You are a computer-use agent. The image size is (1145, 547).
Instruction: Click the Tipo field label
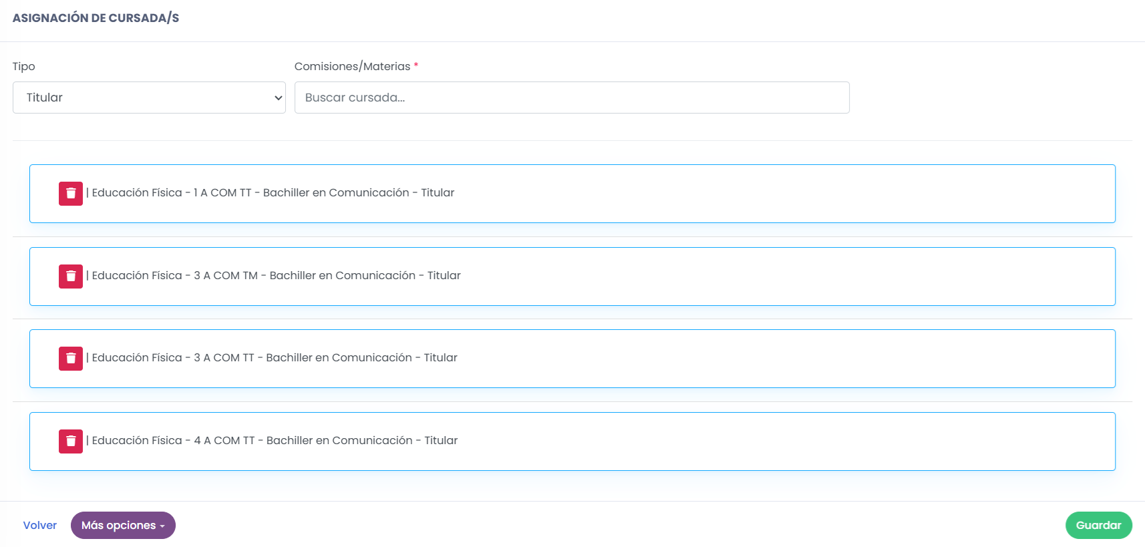[24, 66]
